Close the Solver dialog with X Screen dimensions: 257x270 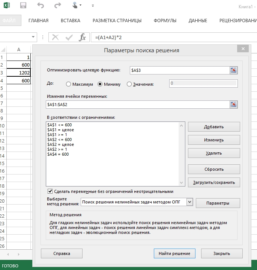pos(243,49)
